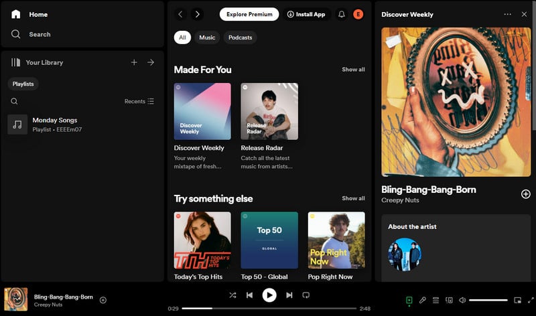Navigate back with left chevron

(180, 14)
